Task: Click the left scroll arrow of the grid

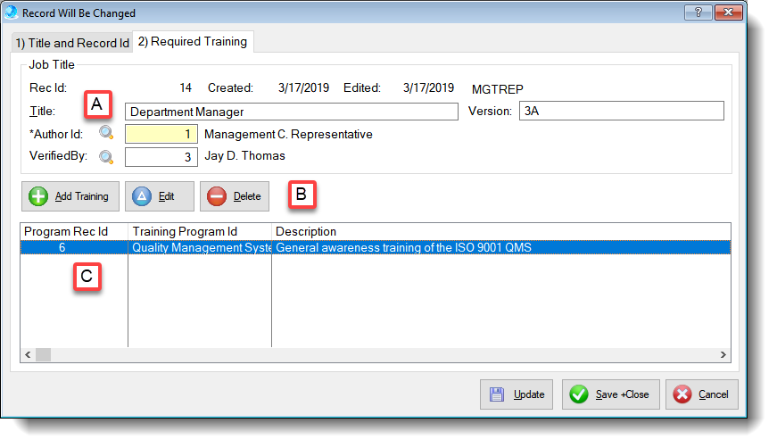Action: (28, 355)
